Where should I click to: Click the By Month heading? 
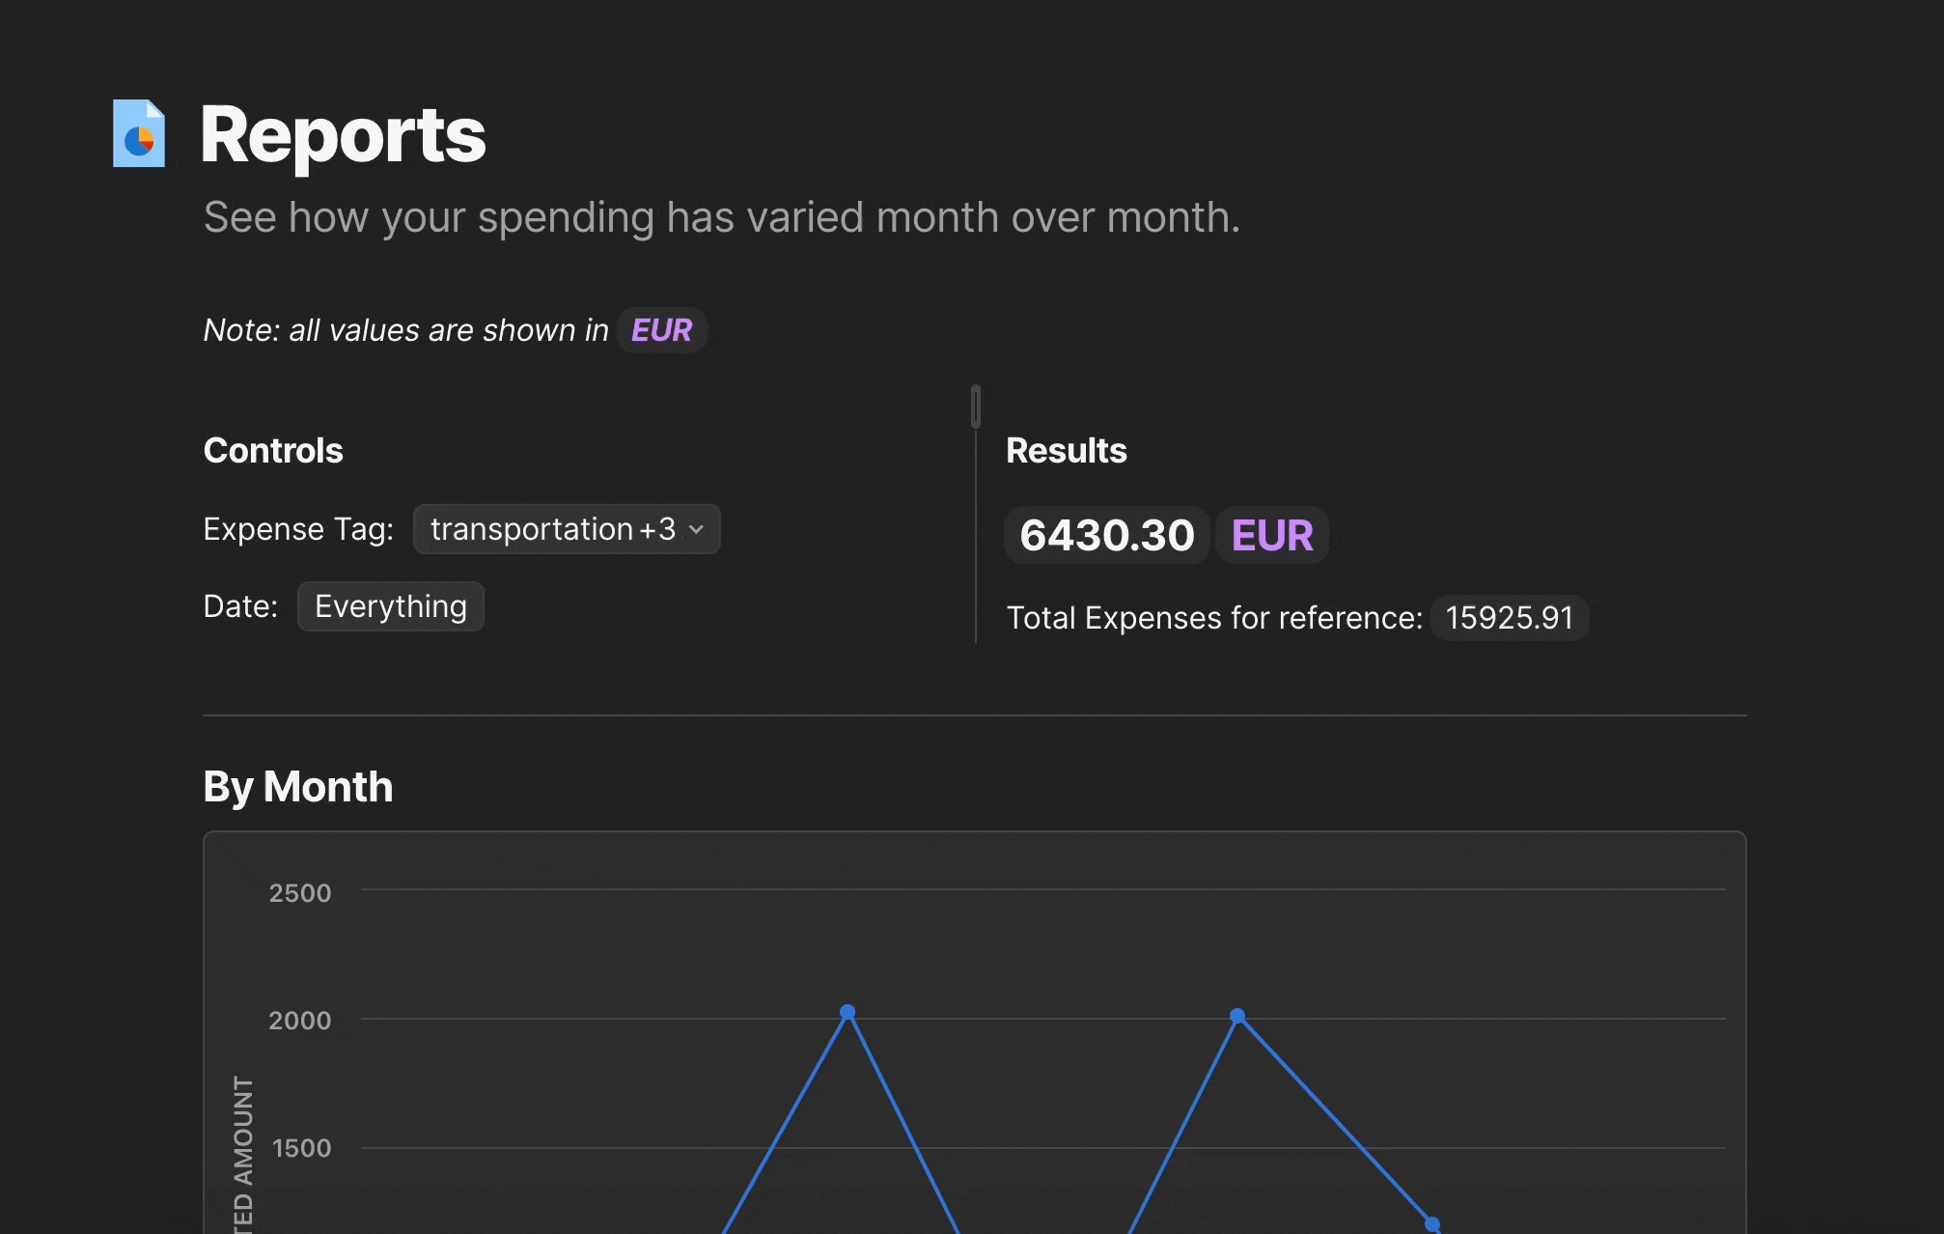[x=298, y=787]
